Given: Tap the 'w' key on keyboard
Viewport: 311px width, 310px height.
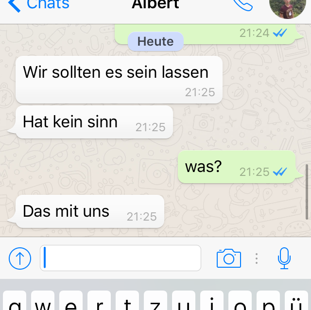Looking at the screenshot, I should [x=43, y=300].
